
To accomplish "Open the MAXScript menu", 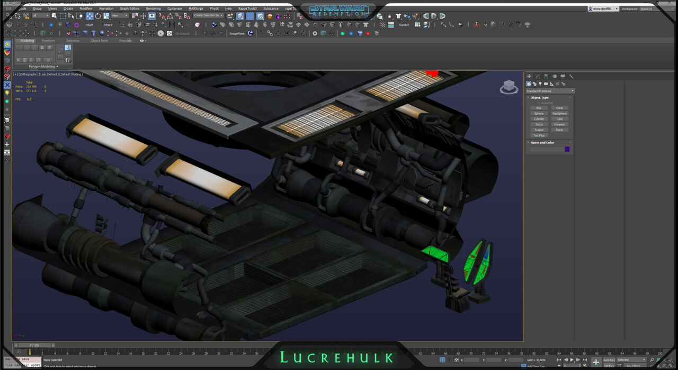I will click(196, 8).
